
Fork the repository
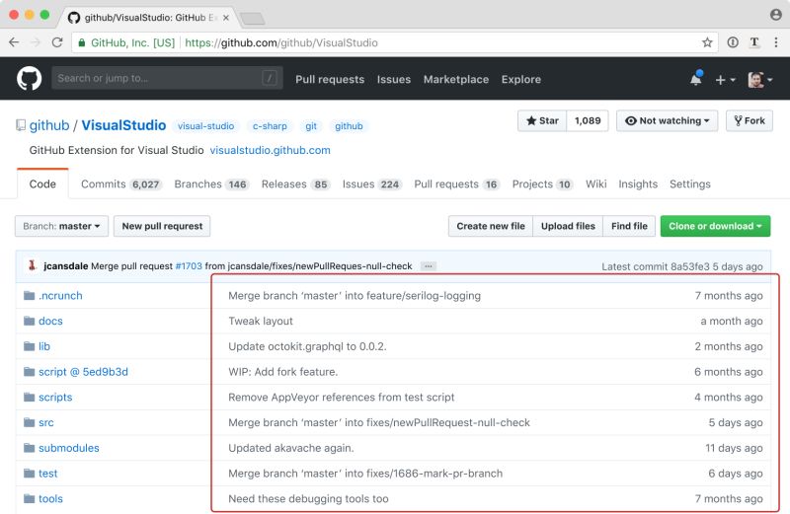click(750, 120)
